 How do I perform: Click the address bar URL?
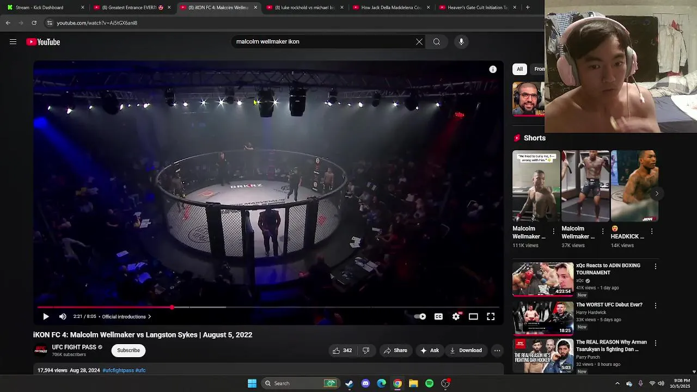click(x=97, y=23)
